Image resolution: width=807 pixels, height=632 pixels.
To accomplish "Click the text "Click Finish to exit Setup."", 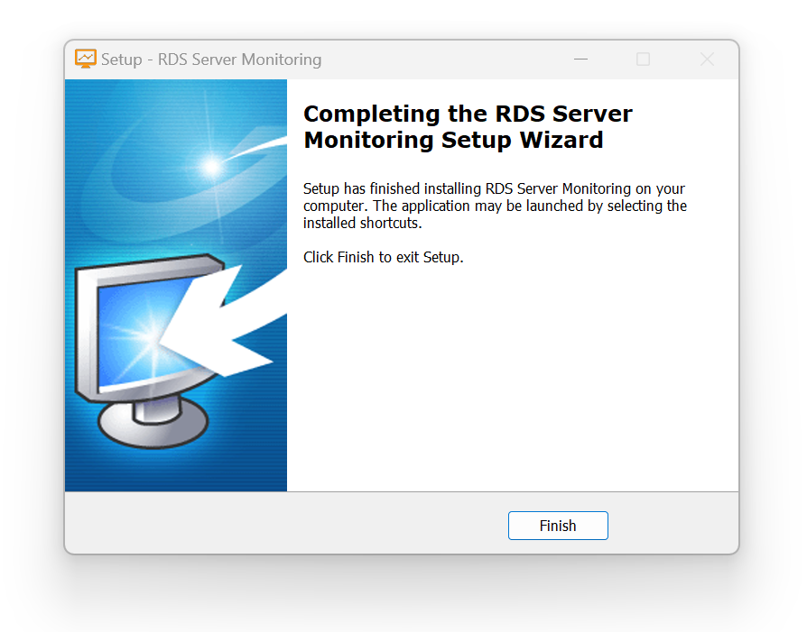I will (384, 257).
